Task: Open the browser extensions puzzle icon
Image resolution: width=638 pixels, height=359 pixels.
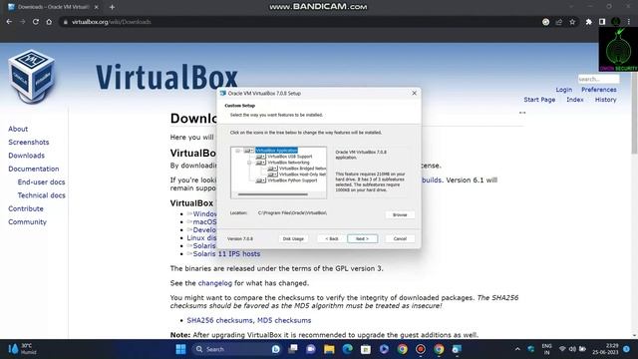Action: click(588, 22)
